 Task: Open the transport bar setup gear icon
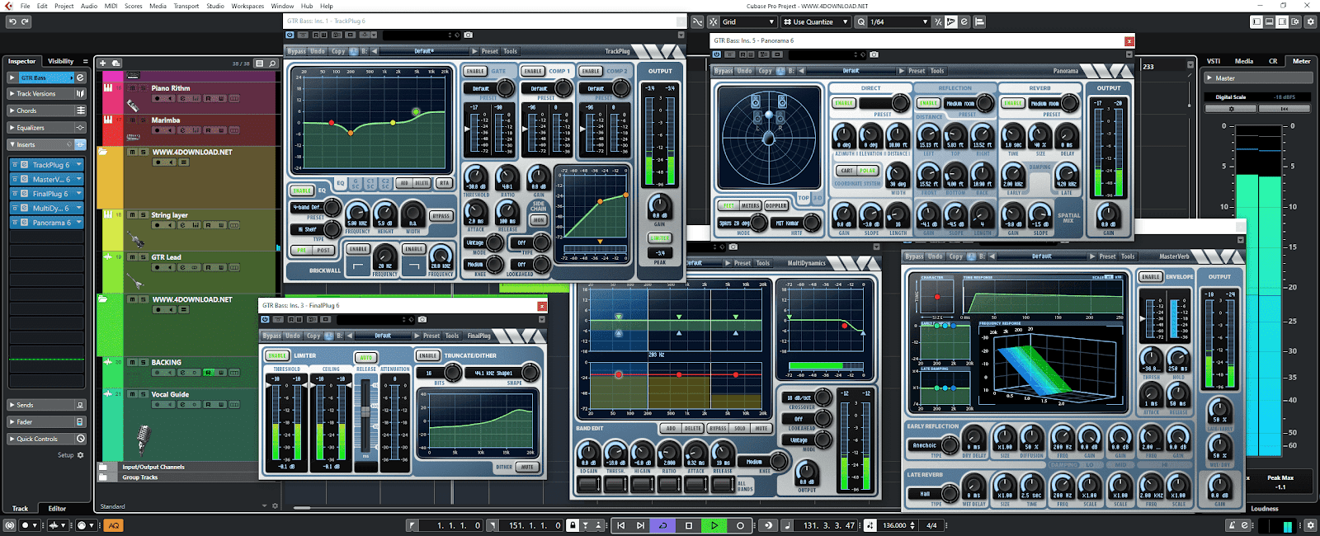point(1311,525)
